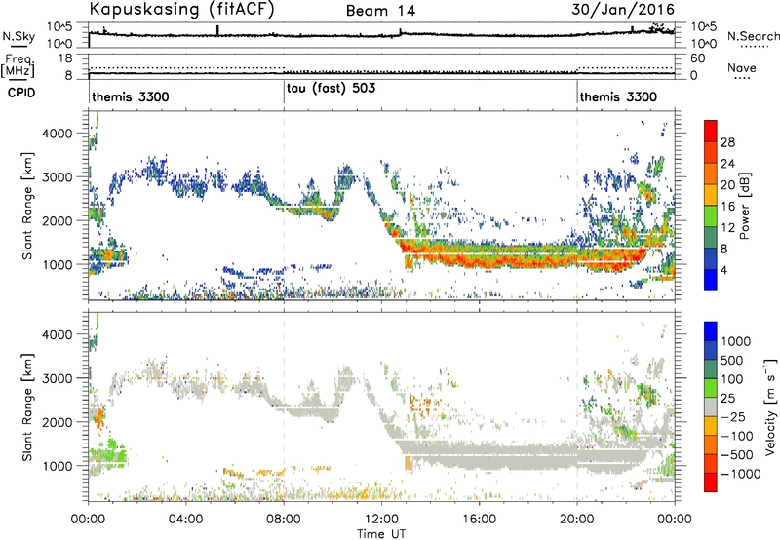Click the red bottom of the Velocity color bar

click(711, 483)
